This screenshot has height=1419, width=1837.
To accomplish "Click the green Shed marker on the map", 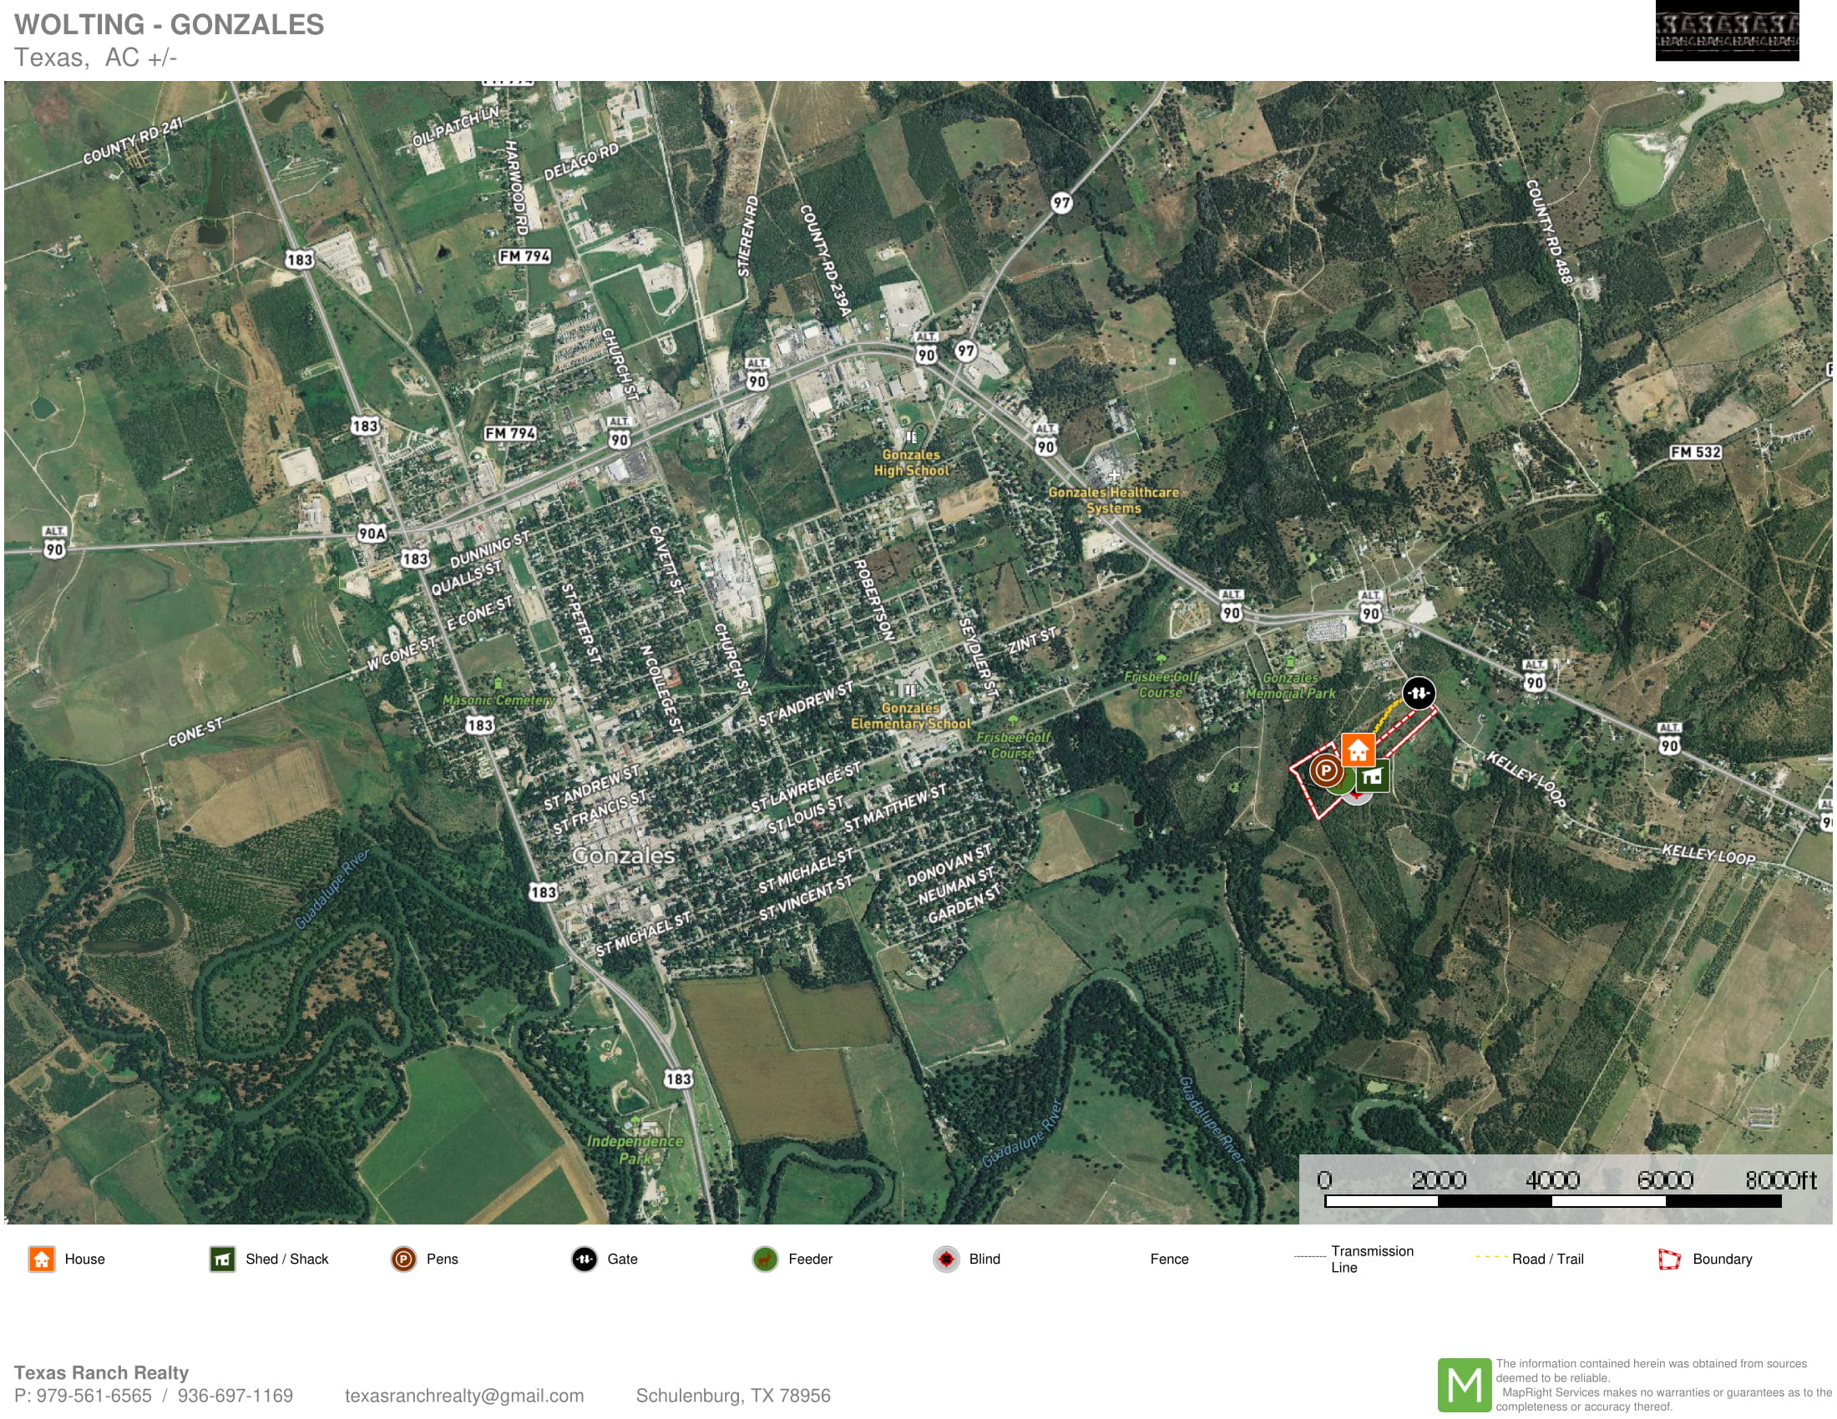I will coord(1373,776).
